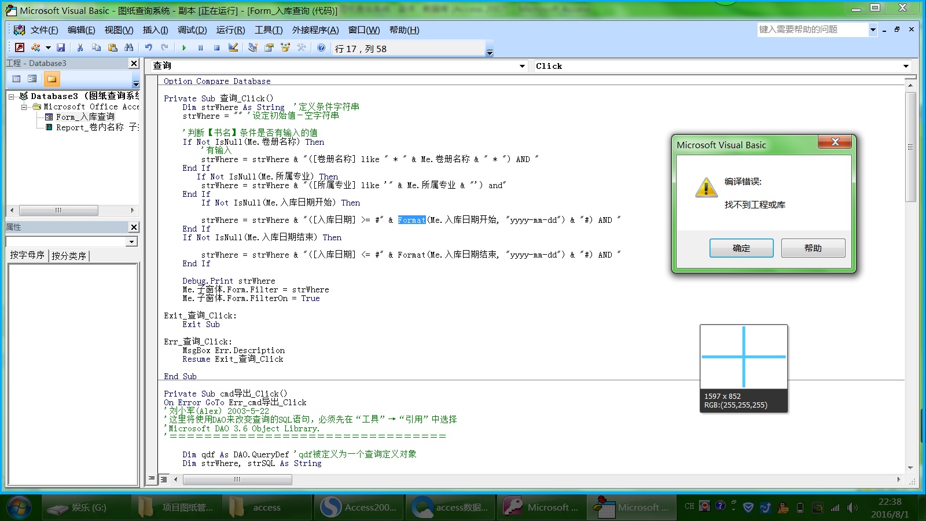926x521 pixels.
Task: Collapse the Database3 project tree node
Action: tap(11, 97)
